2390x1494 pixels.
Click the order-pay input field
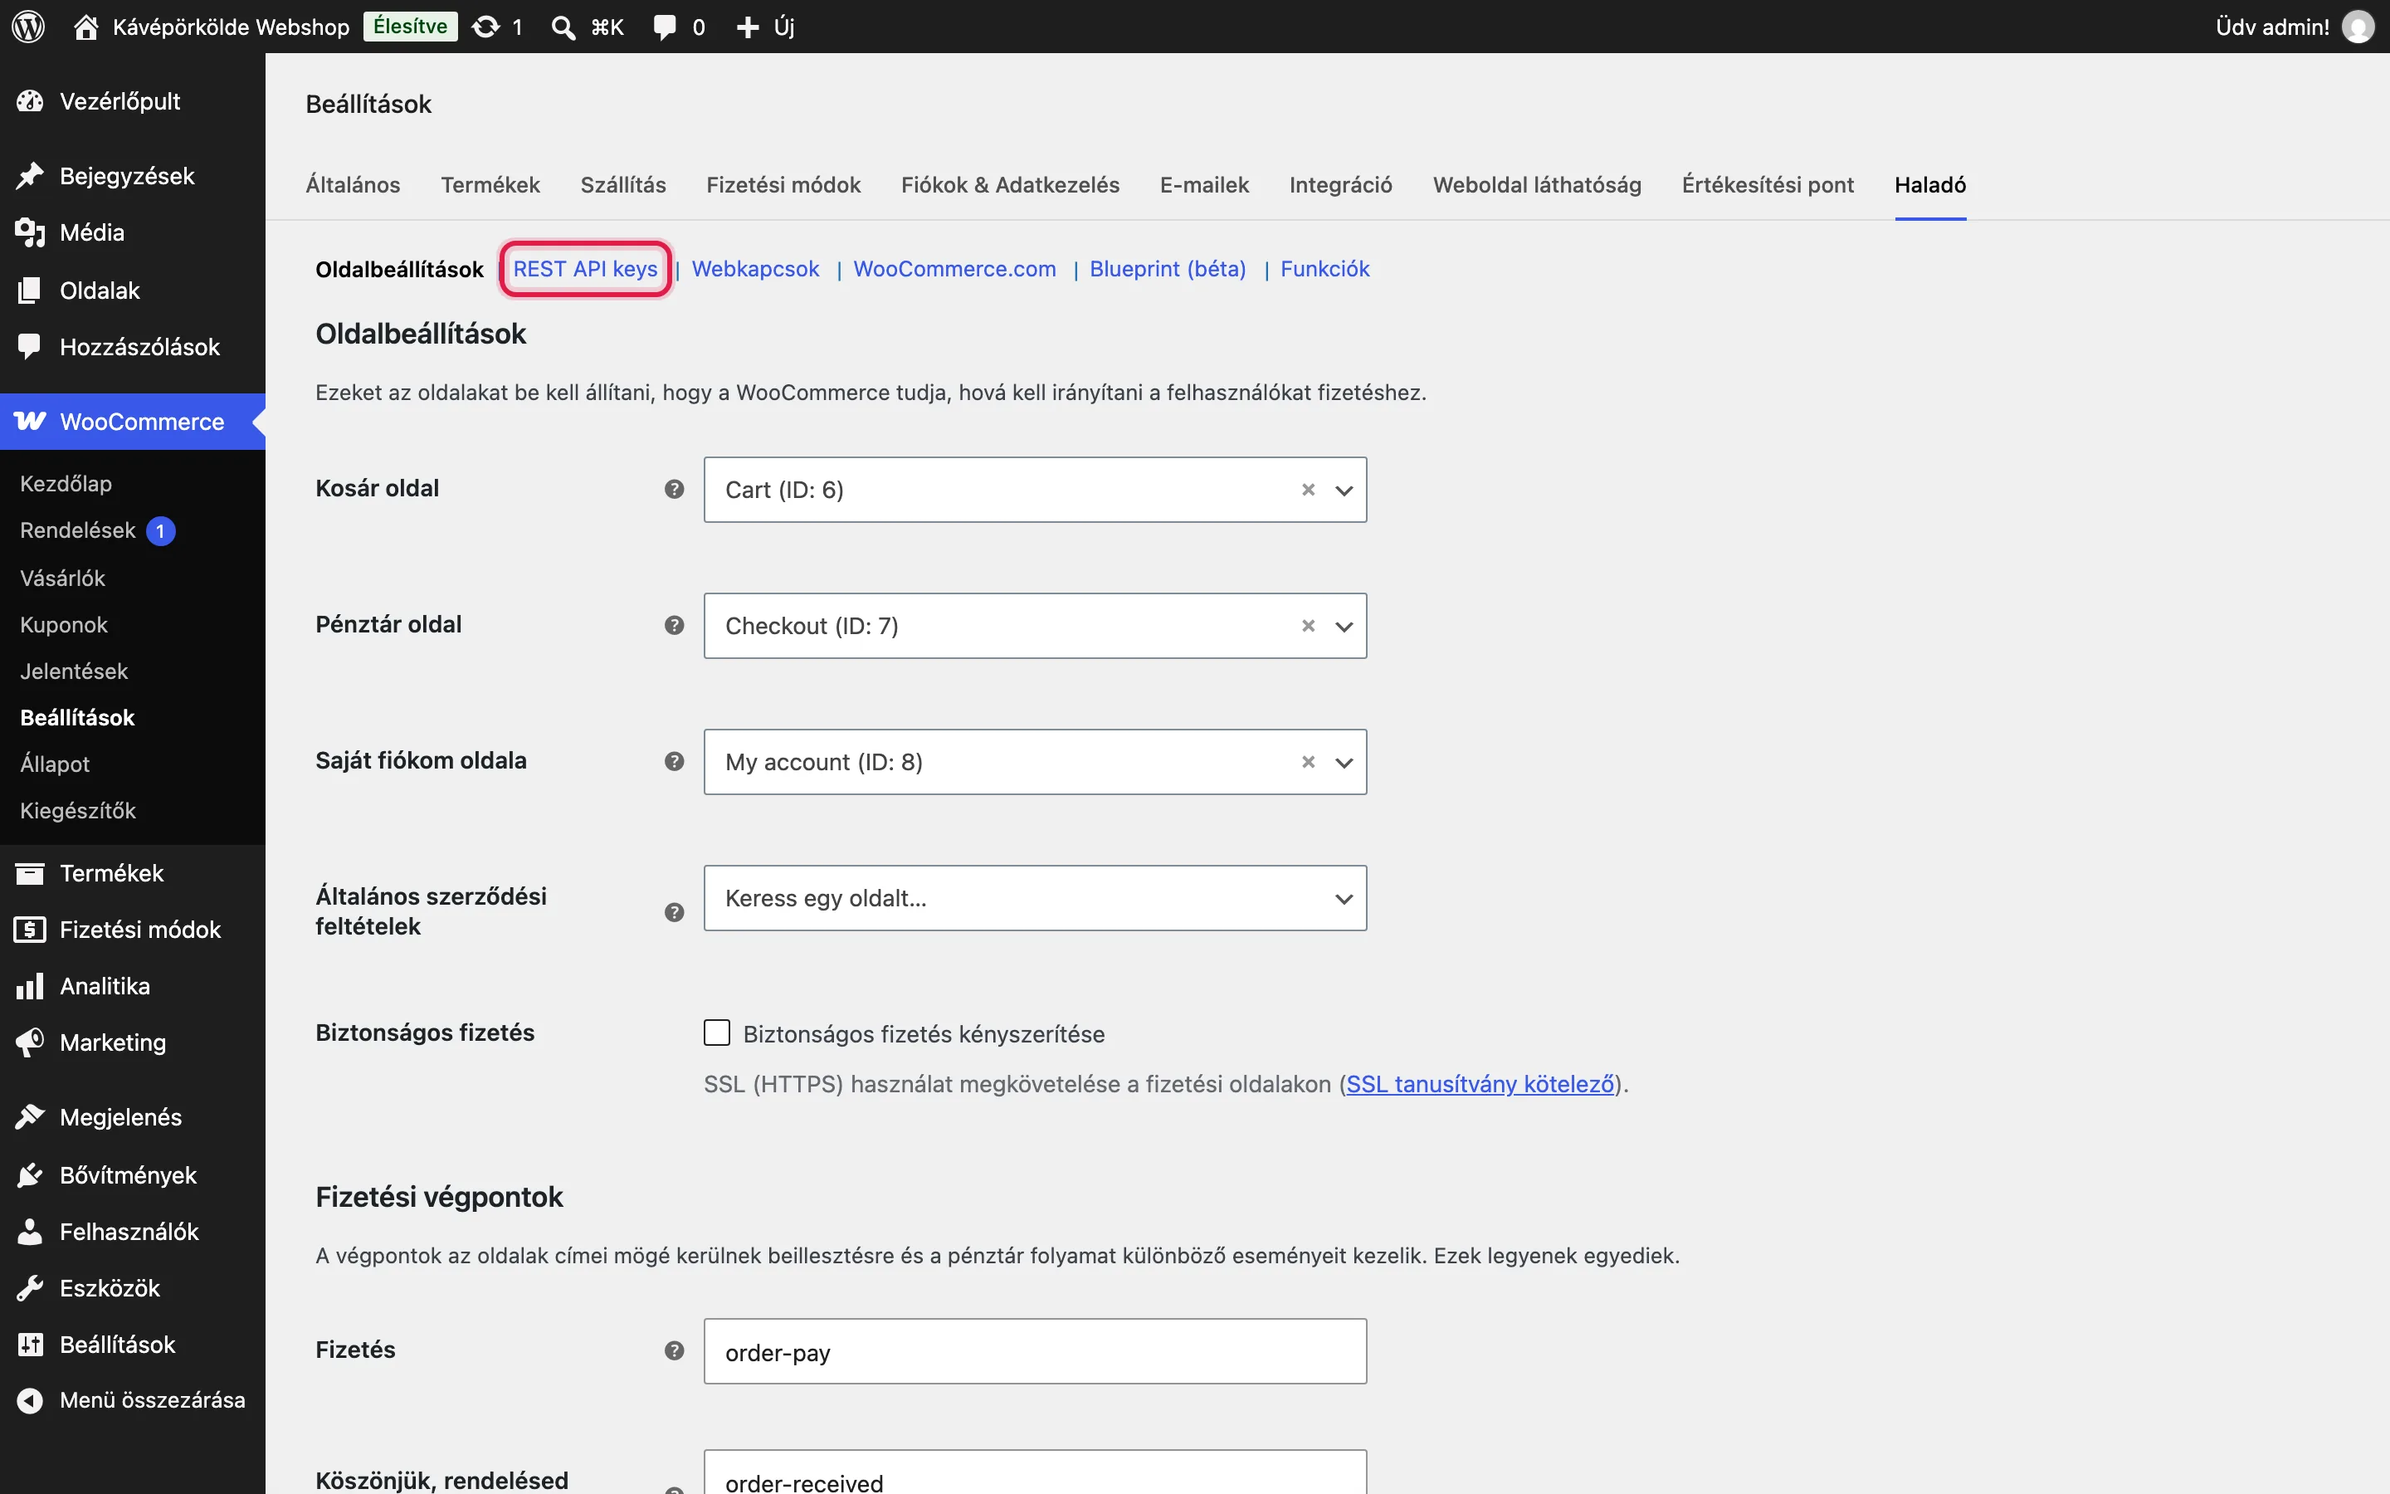1035,1350
